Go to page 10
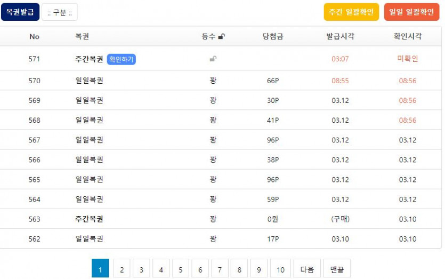 pyautogui.click(x=280, y=268)
